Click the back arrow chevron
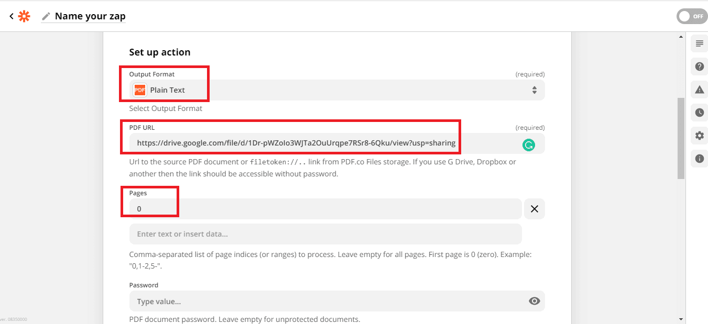Image resolution: width=708 pixels, height=324 pixels. (12, 16)
